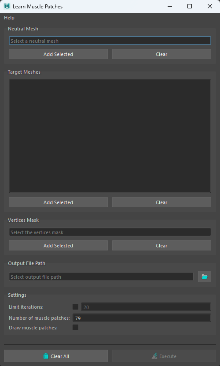Click inside the Target Meshes list box
The width and height of the screenshot is (220, 366).
(110, 136)
